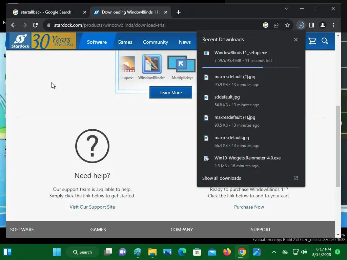Open the volume control in tray
347x260 pixels.
click(304, 252)
